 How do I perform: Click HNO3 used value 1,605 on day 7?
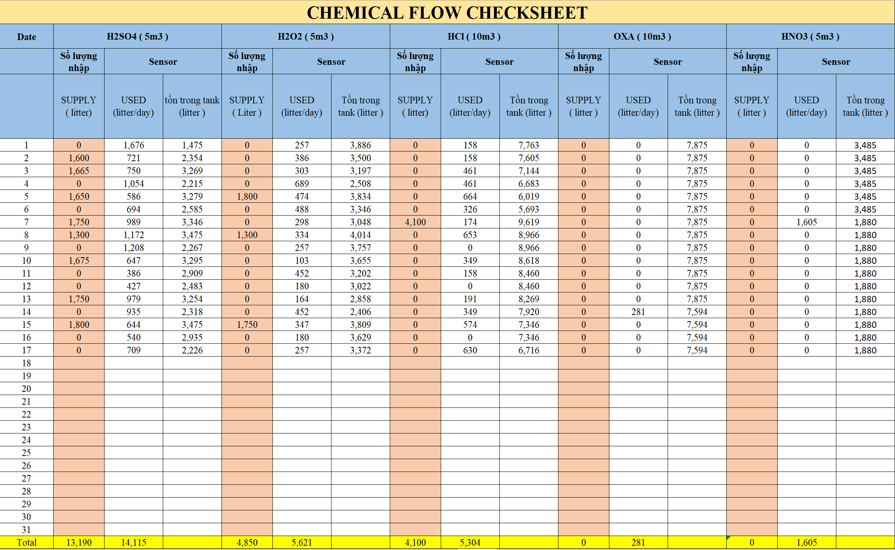807,222
